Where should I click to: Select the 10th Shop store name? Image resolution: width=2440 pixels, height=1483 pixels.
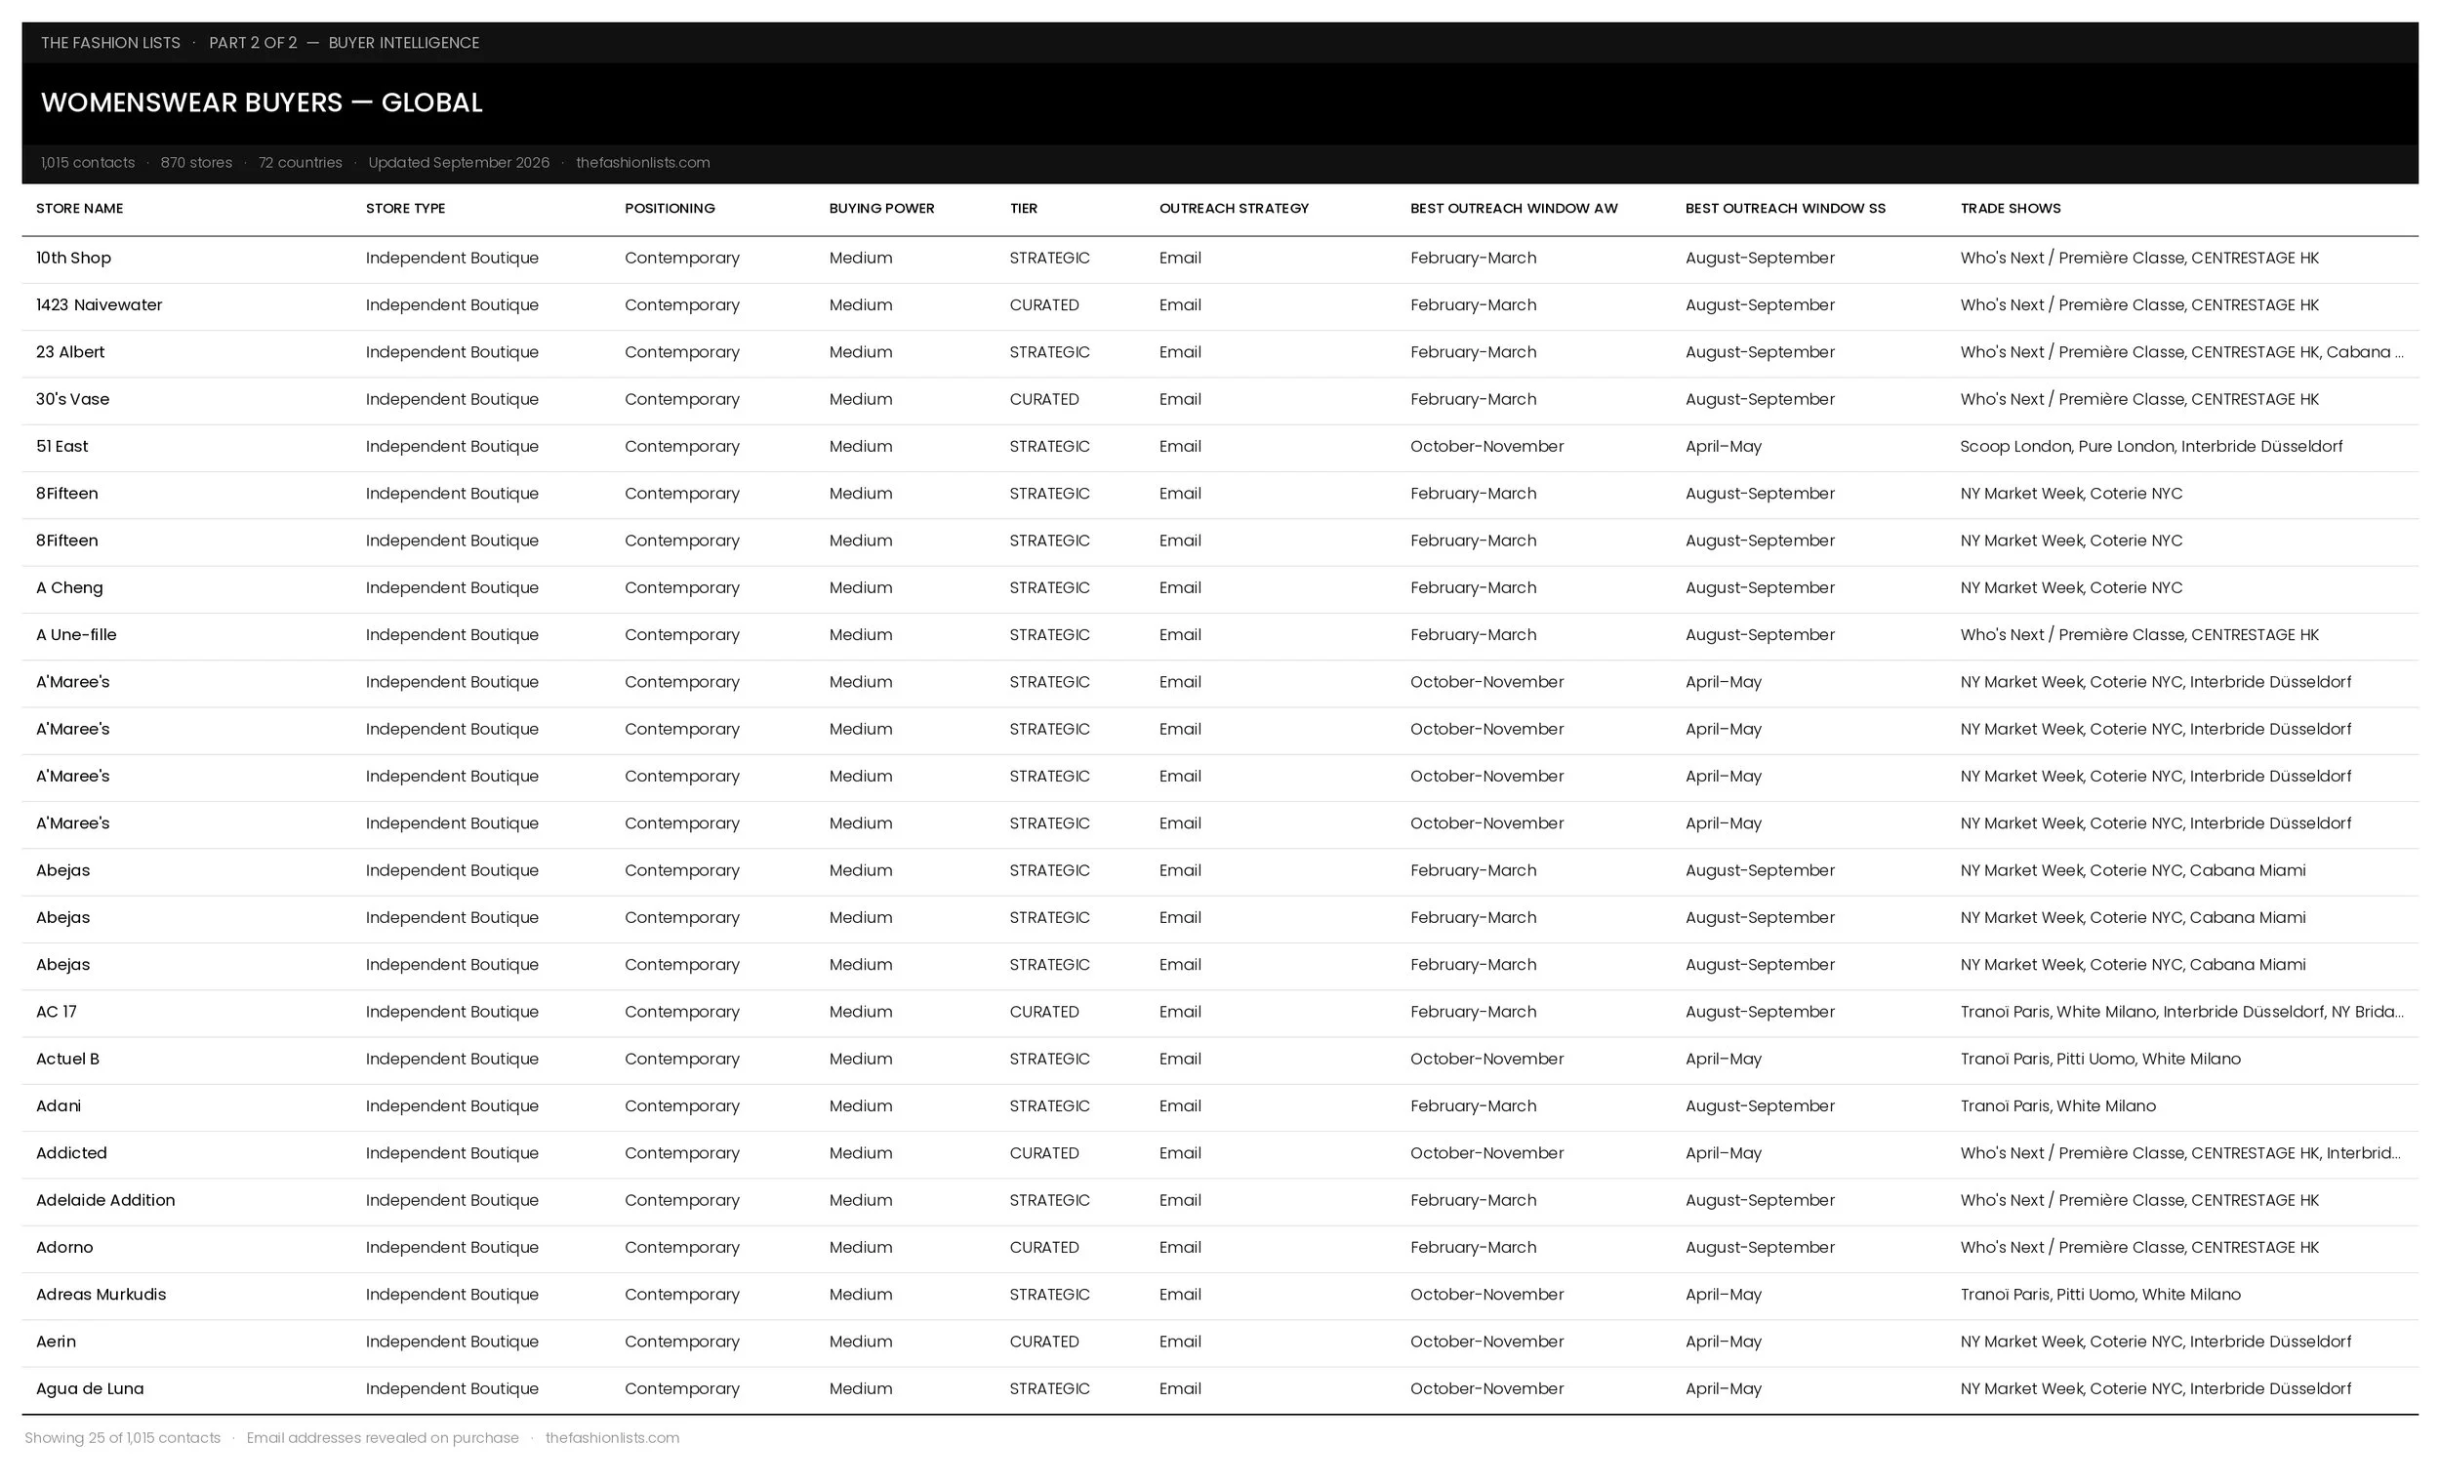point(73,258)
